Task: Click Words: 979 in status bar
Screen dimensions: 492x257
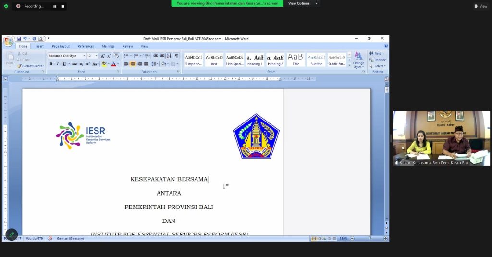Action: [x=34, y=238]
